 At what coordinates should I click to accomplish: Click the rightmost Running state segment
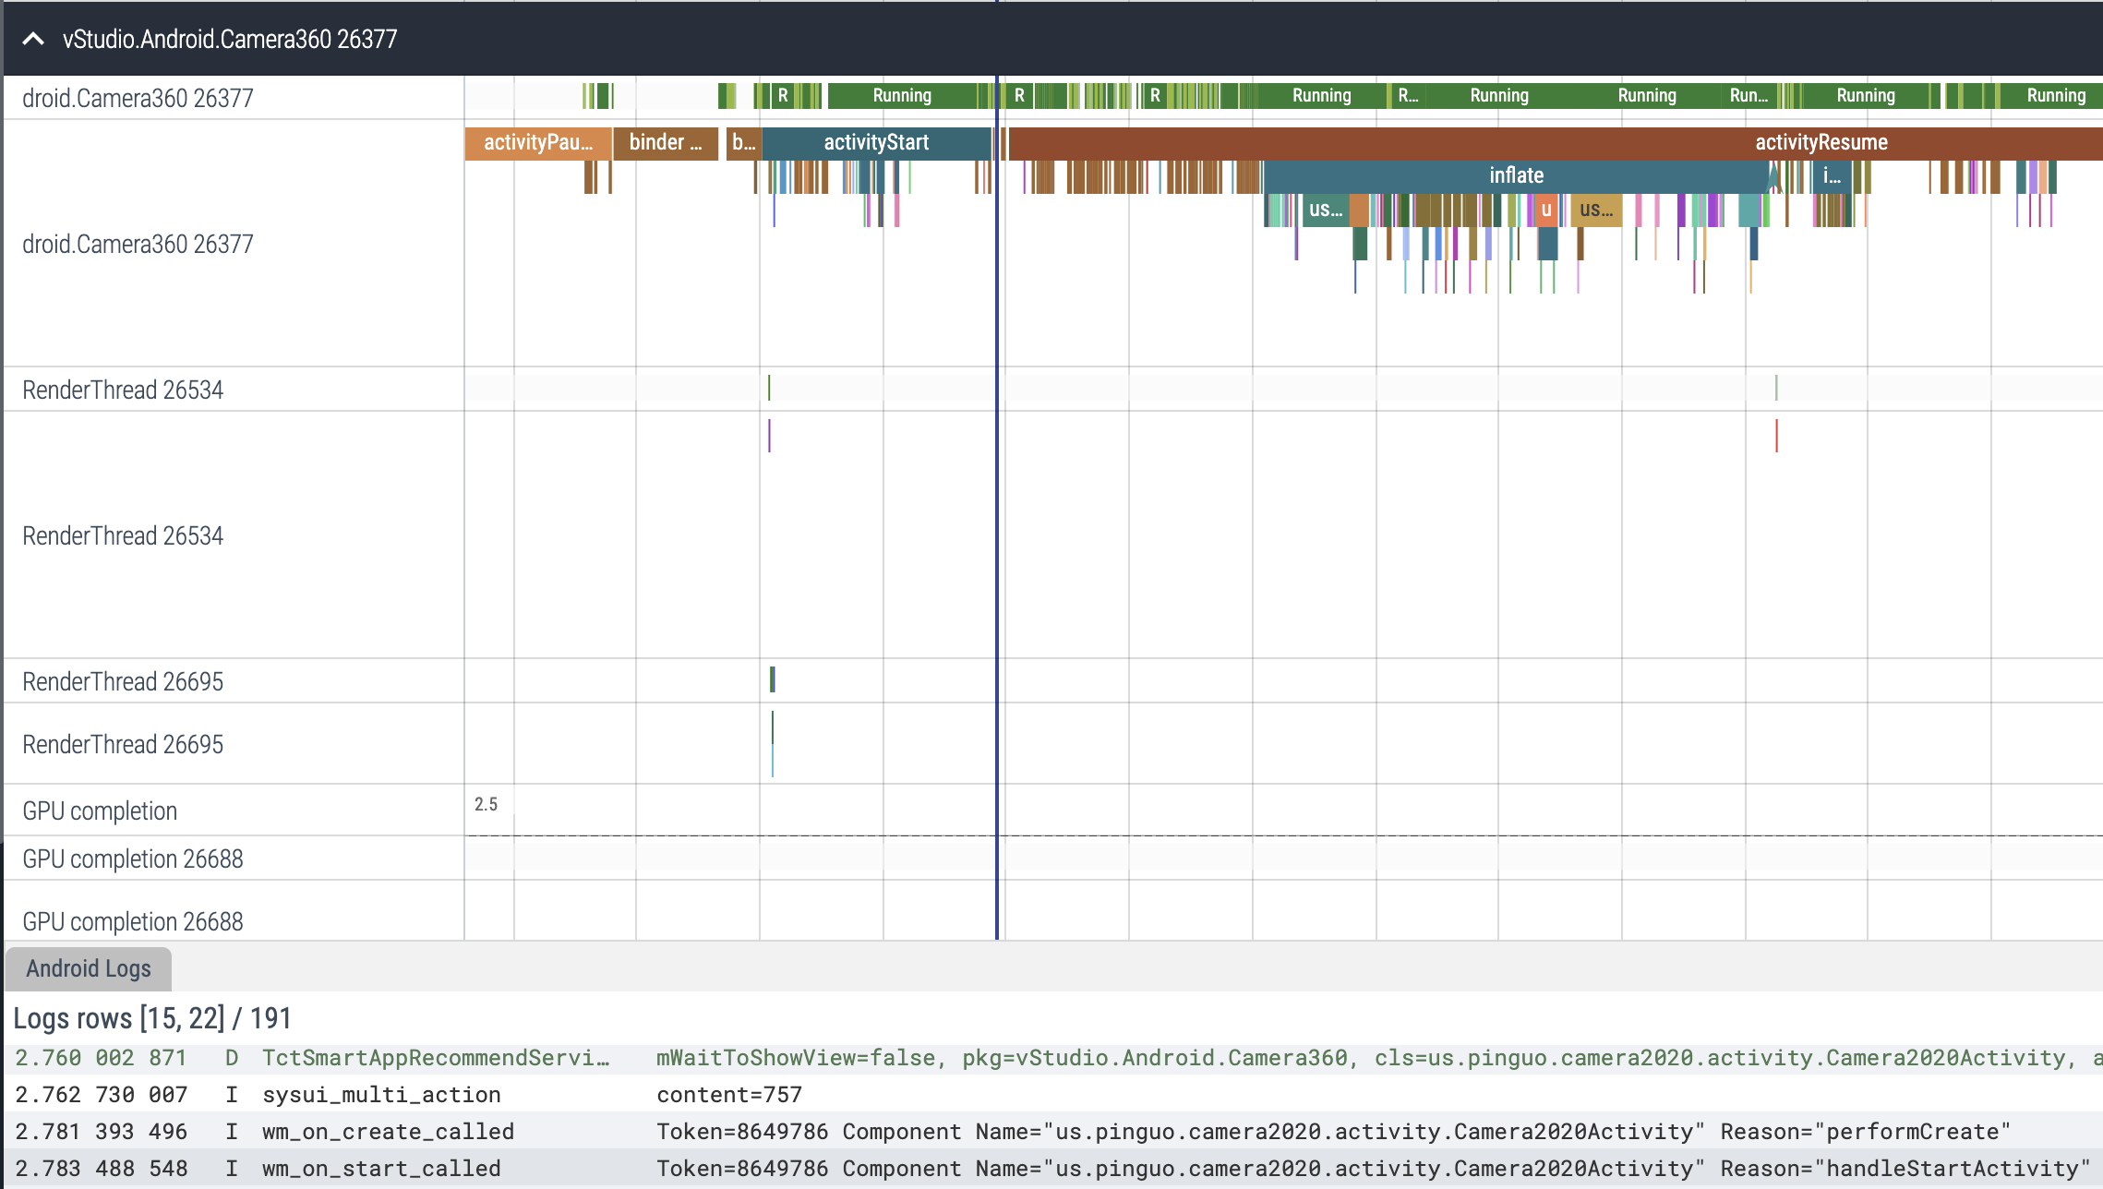click(2055, 96)
